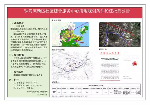Open the satellite aerial photo
150x105 pixels.
click(x=120, y=34)
